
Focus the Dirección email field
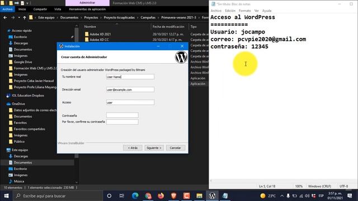130,89
